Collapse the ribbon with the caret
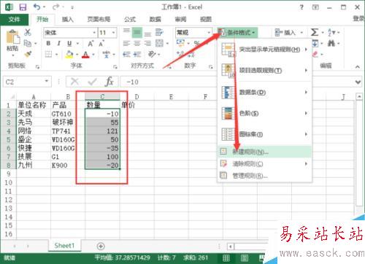365x264 pixels. point(357,66)
